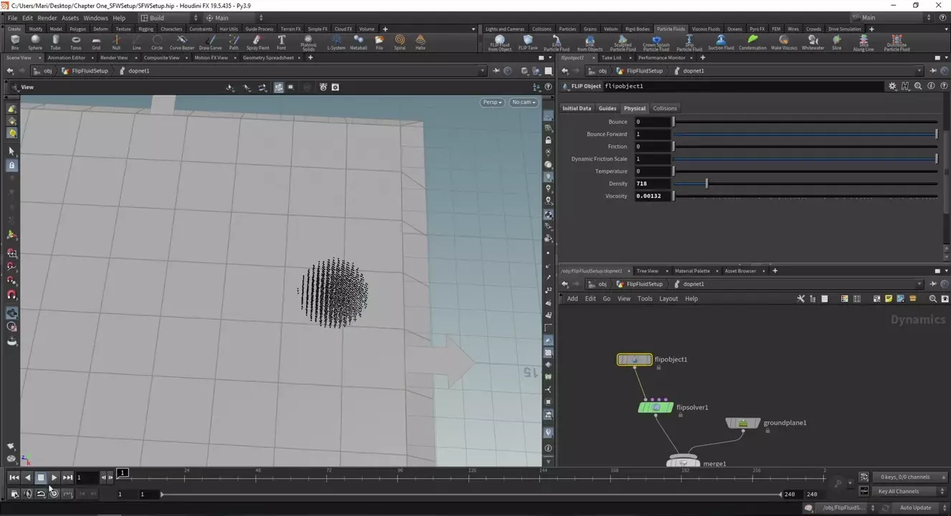The width and height of the screenshot is (951, 516).
Task: Switch to the Collisions parameter tab
Action: [x=664, y=108]
